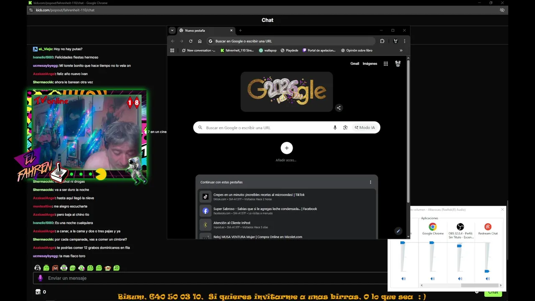This screenshot has height=301, width=535.
Task: Mute OBS 32.0.4 in volume mixer
Action: click(460, 279)
